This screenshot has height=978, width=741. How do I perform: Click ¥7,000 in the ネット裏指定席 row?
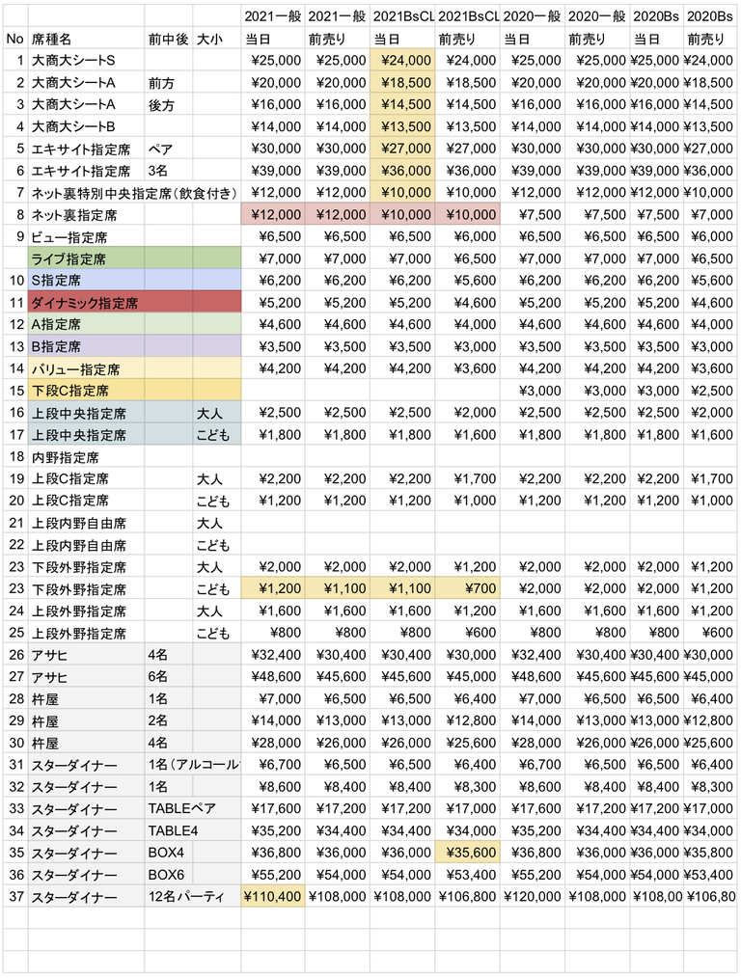[710, 214]
